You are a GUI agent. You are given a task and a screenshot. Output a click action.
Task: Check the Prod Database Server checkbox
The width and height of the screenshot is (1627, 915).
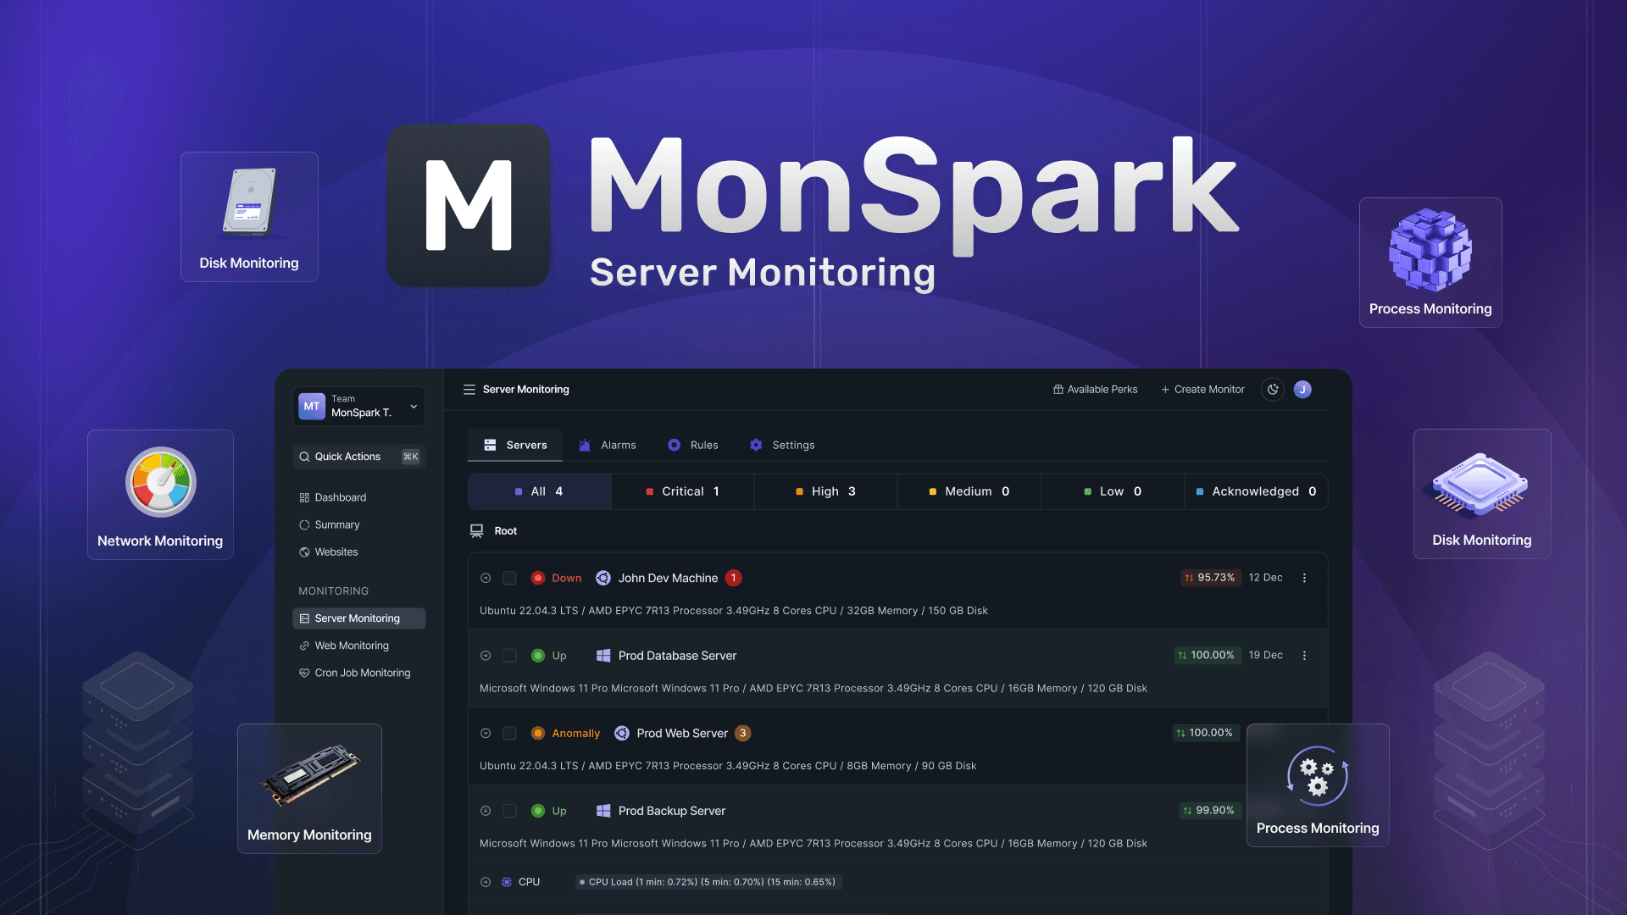pyautogui.click(x=509, y=655)
